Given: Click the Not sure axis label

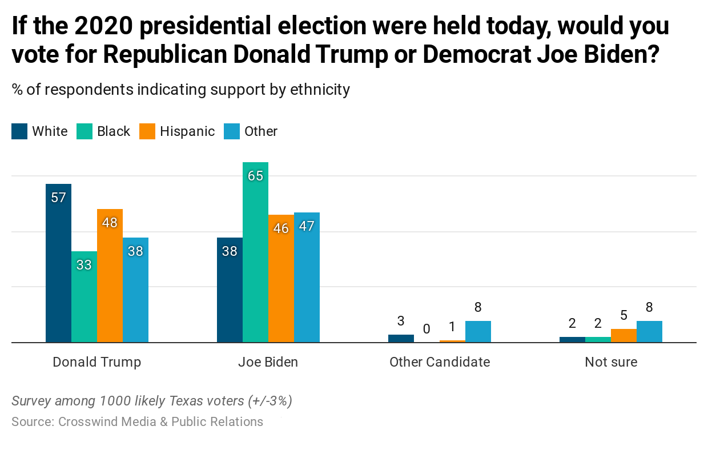Looking at the screenshot, I should (611, 362).
